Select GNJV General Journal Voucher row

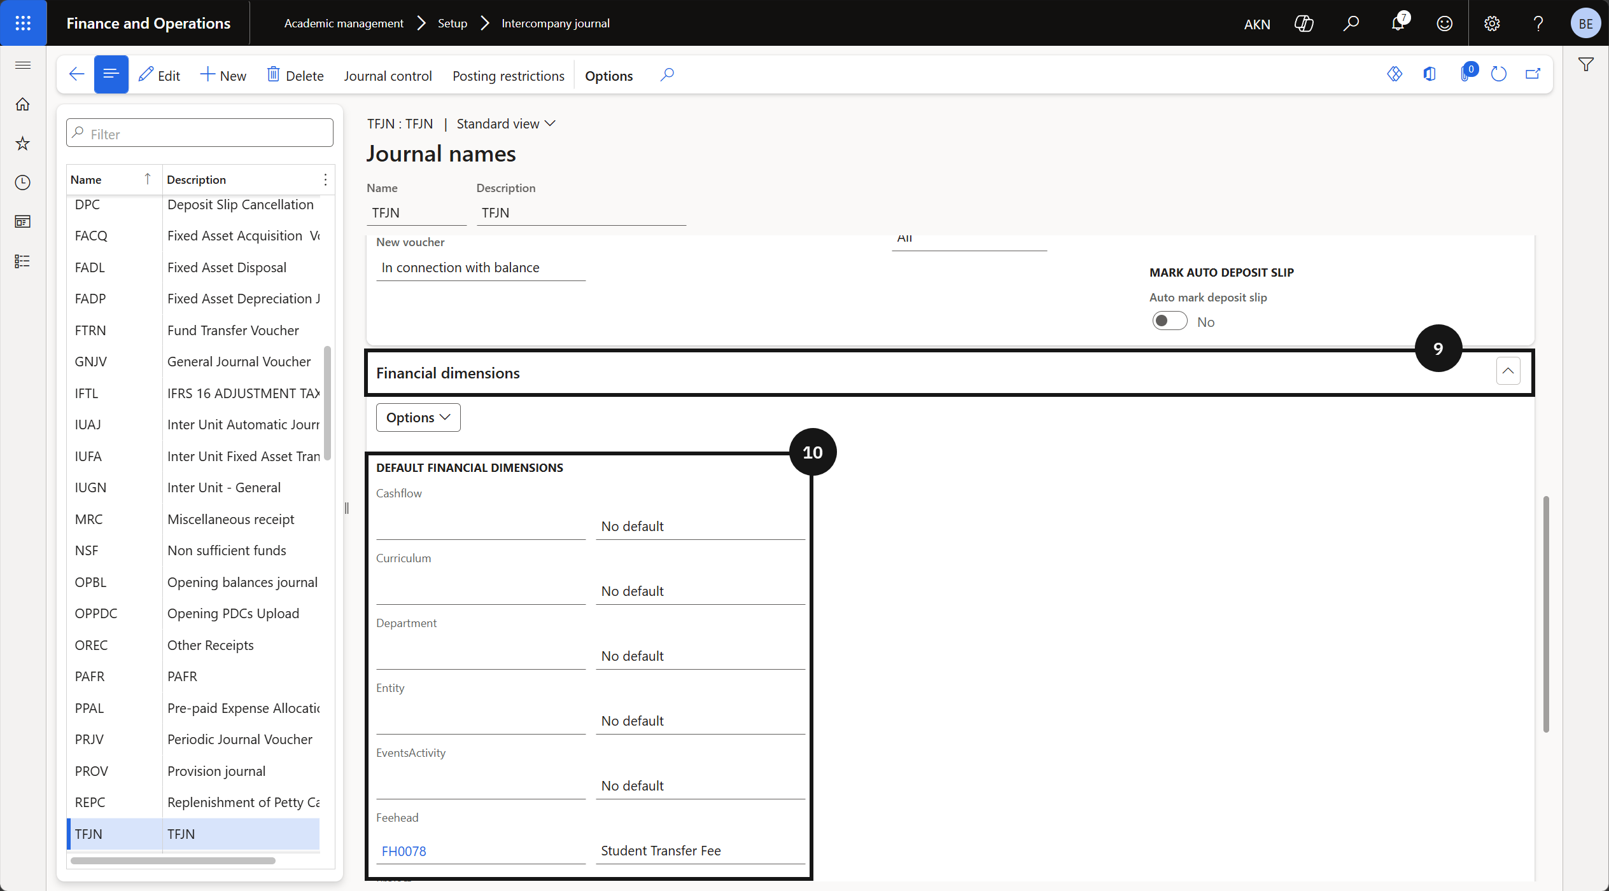[193, 362]
